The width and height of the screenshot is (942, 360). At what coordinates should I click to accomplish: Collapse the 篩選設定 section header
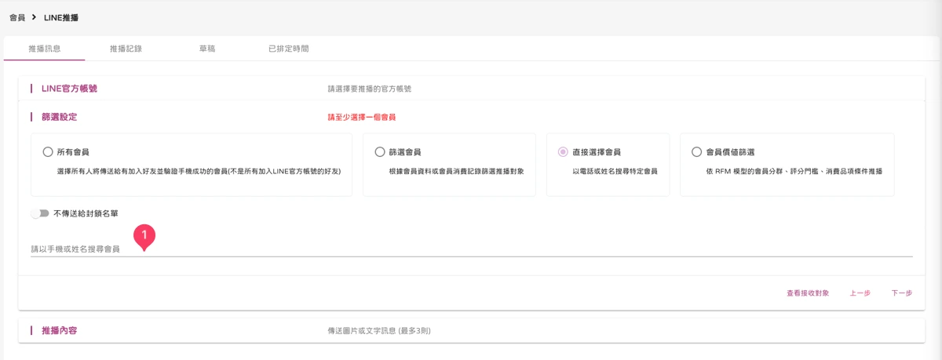pyautogui.click(x=471, y=117)
